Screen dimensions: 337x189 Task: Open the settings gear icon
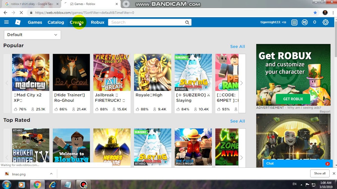point(326,22)
